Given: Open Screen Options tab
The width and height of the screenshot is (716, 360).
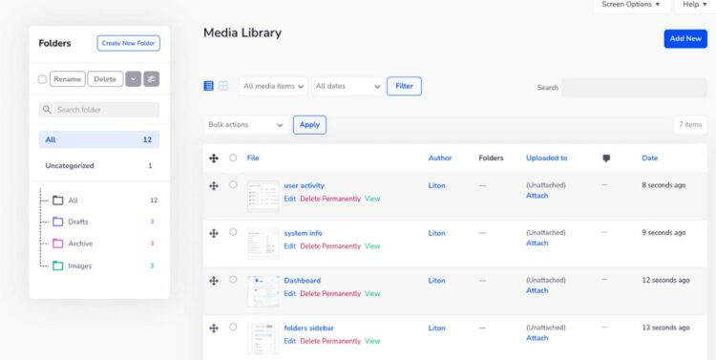Looking at the screenshot, I should point(631,5).
